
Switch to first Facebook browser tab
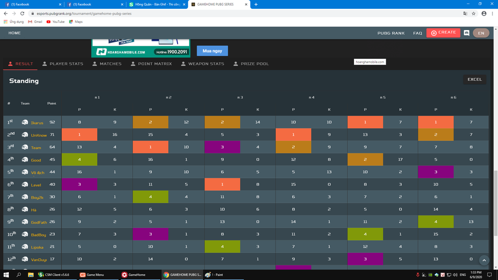[x=33, y=4]
